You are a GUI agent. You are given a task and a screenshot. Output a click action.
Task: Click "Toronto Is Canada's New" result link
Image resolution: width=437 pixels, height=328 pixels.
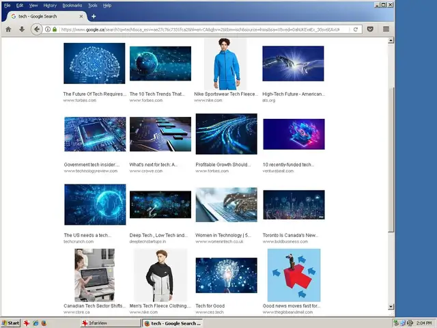[290, 235]
